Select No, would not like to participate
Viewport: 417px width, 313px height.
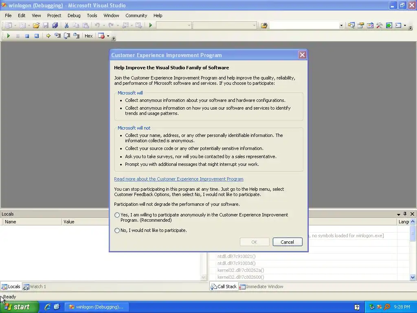point(117,231)
